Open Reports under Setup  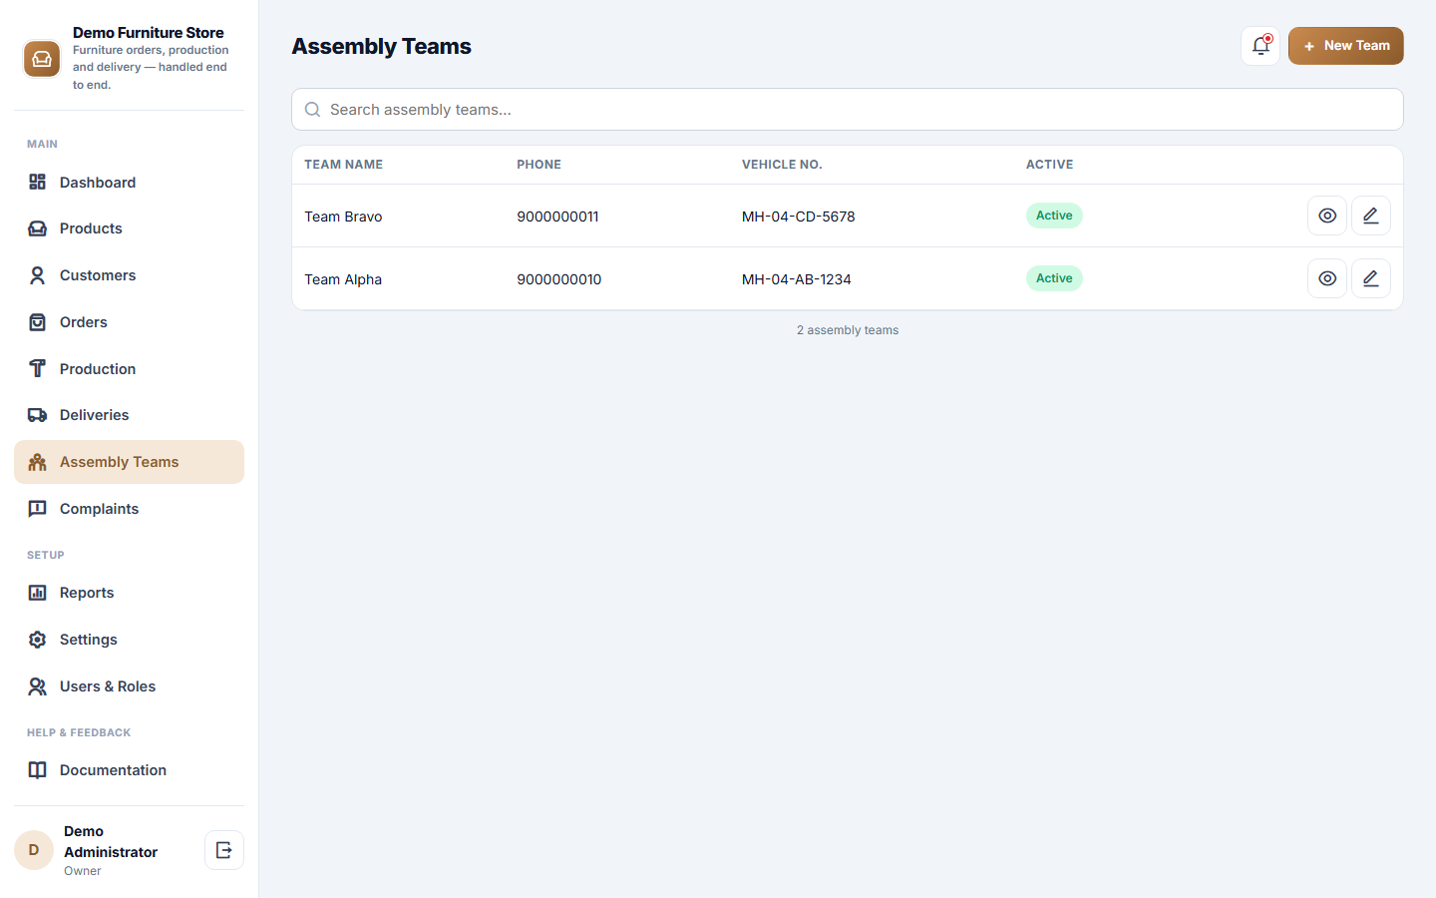(129, 593)
